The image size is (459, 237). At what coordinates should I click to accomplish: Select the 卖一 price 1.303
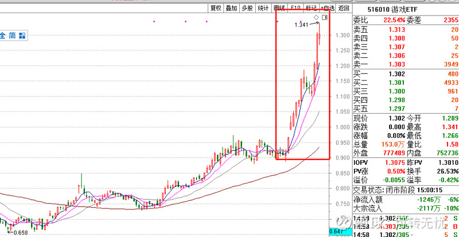point(397,64)
